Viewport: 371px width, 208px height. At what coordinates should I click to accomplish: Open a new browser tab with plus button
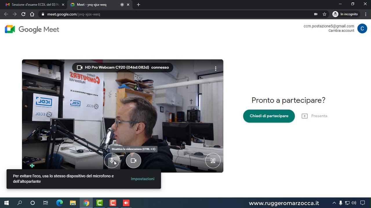[x=138, y=5]
